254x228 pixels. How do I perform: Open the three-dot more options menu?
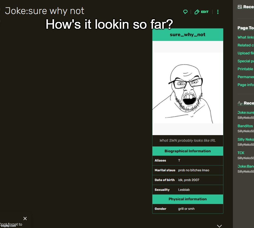point(218,12)
